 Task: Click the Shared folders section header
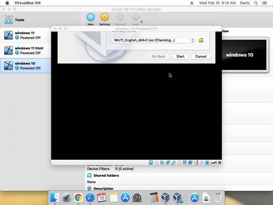(x=106, y=175)
